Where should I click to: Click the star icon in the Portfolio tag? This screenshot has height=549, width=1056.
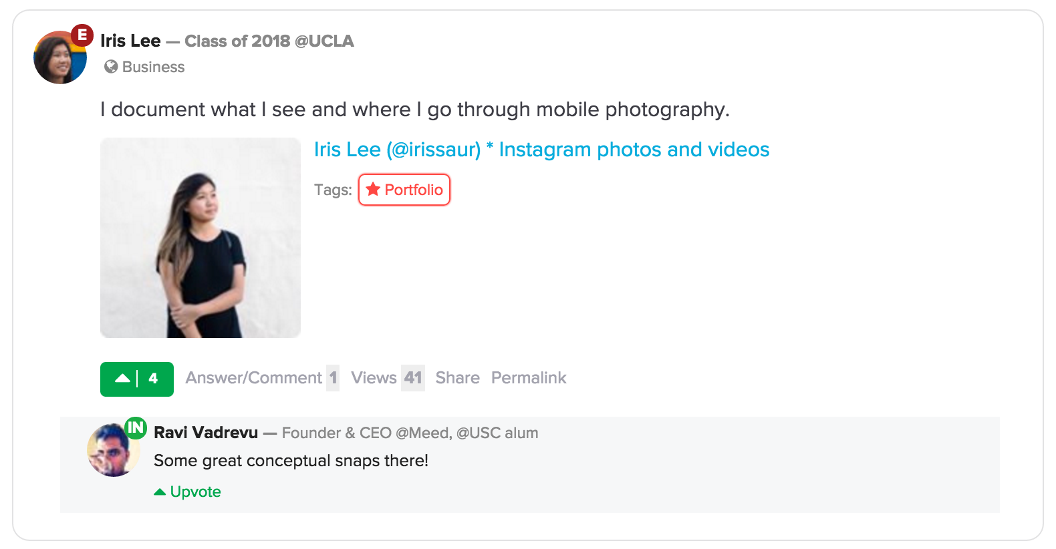[x=373, y=190]
